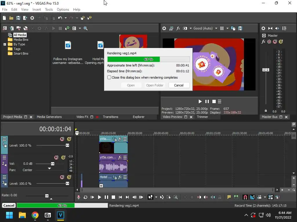This screenshot has width=297, height=222.
Task: Open Chrome from the taskbar
Action: click(35, 215)
